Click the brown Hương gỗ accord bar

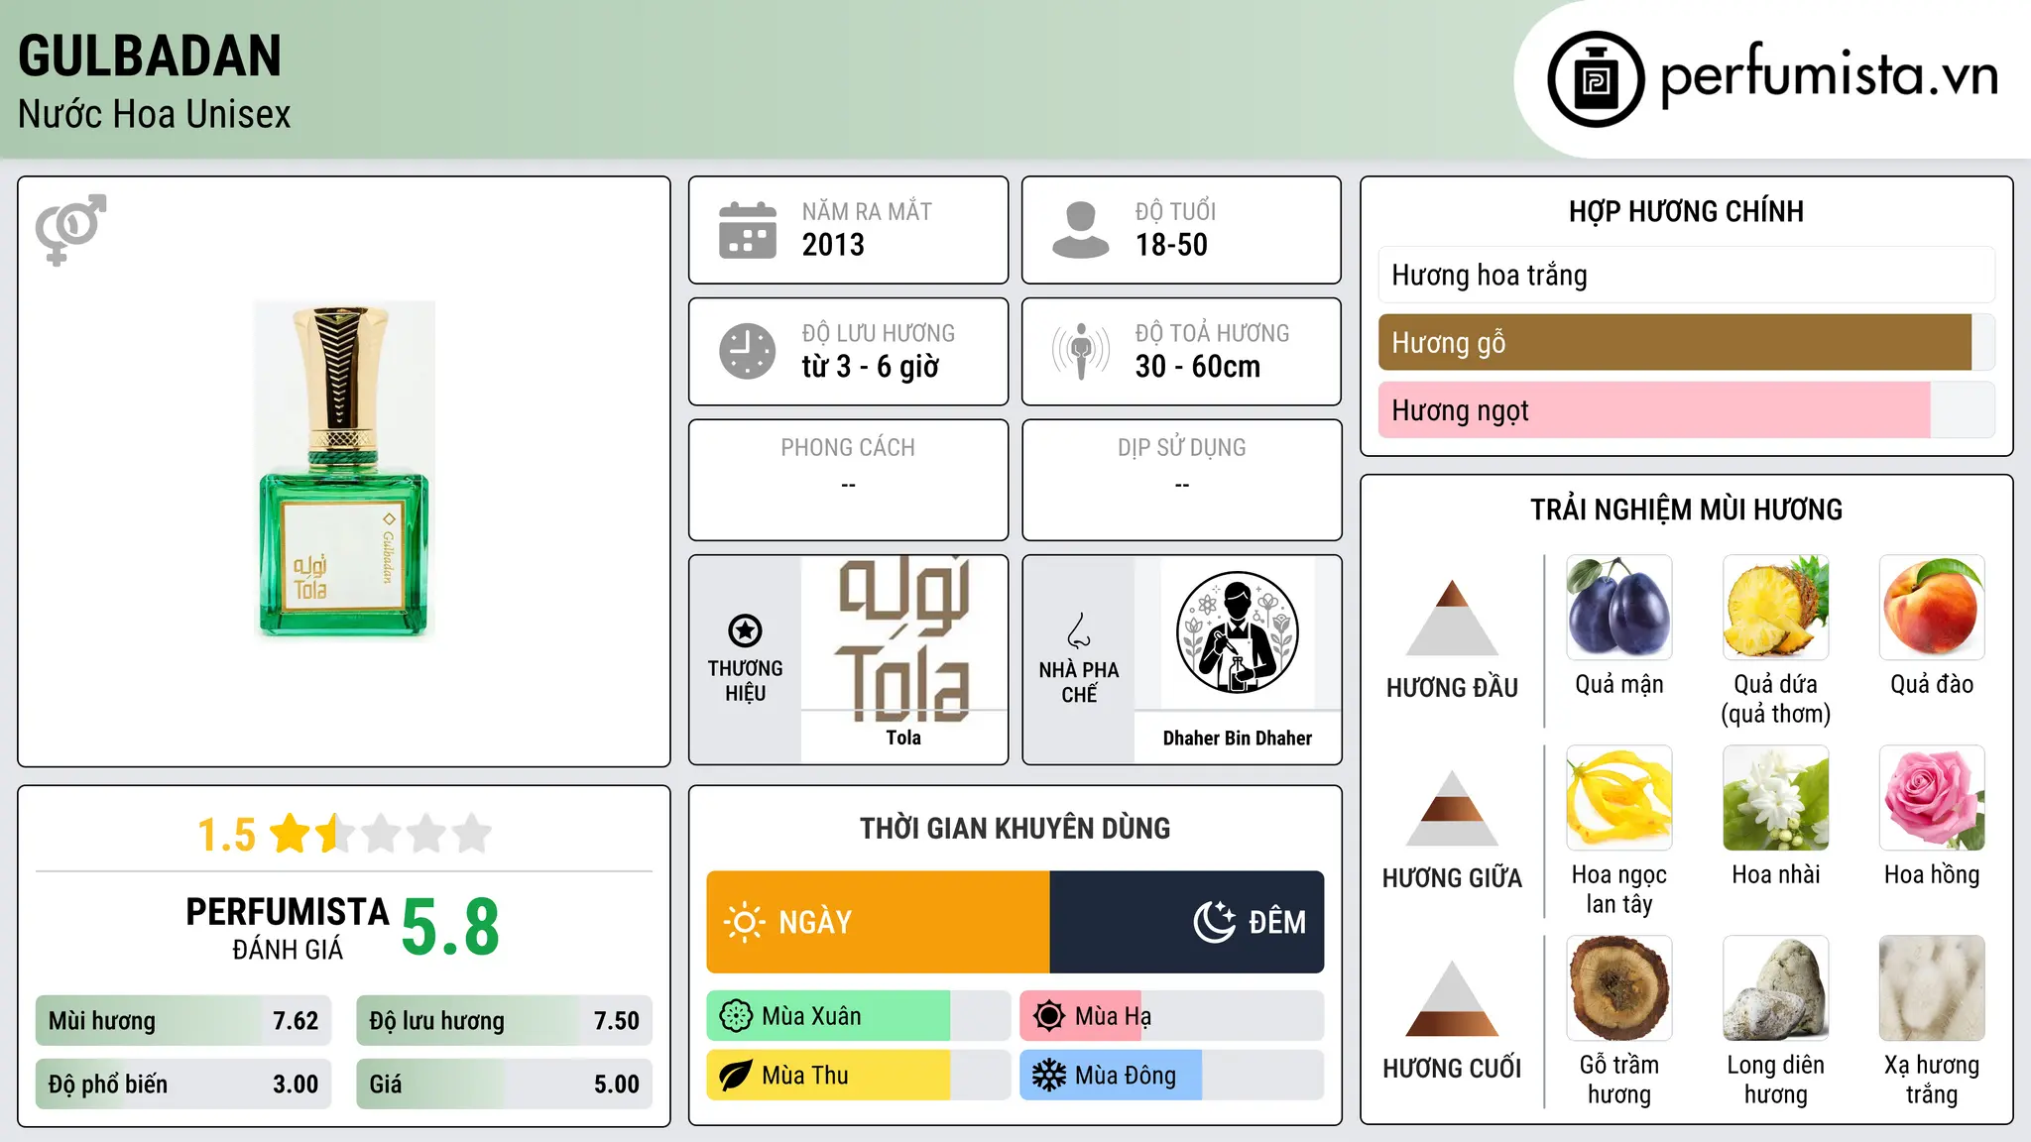1687,342
